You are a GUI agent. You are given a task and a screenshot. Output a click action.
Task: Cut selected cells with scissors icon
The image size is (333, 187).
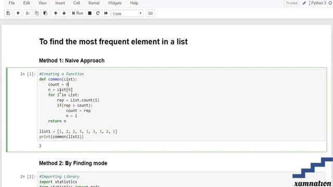pyautogui.click(x=28, y=14)
